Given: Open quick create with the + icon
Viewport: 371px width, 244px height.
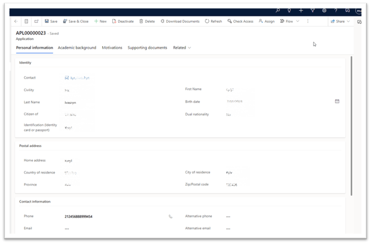Looking at the screenshot, I should pyautogui.click(x=301, y=10).
